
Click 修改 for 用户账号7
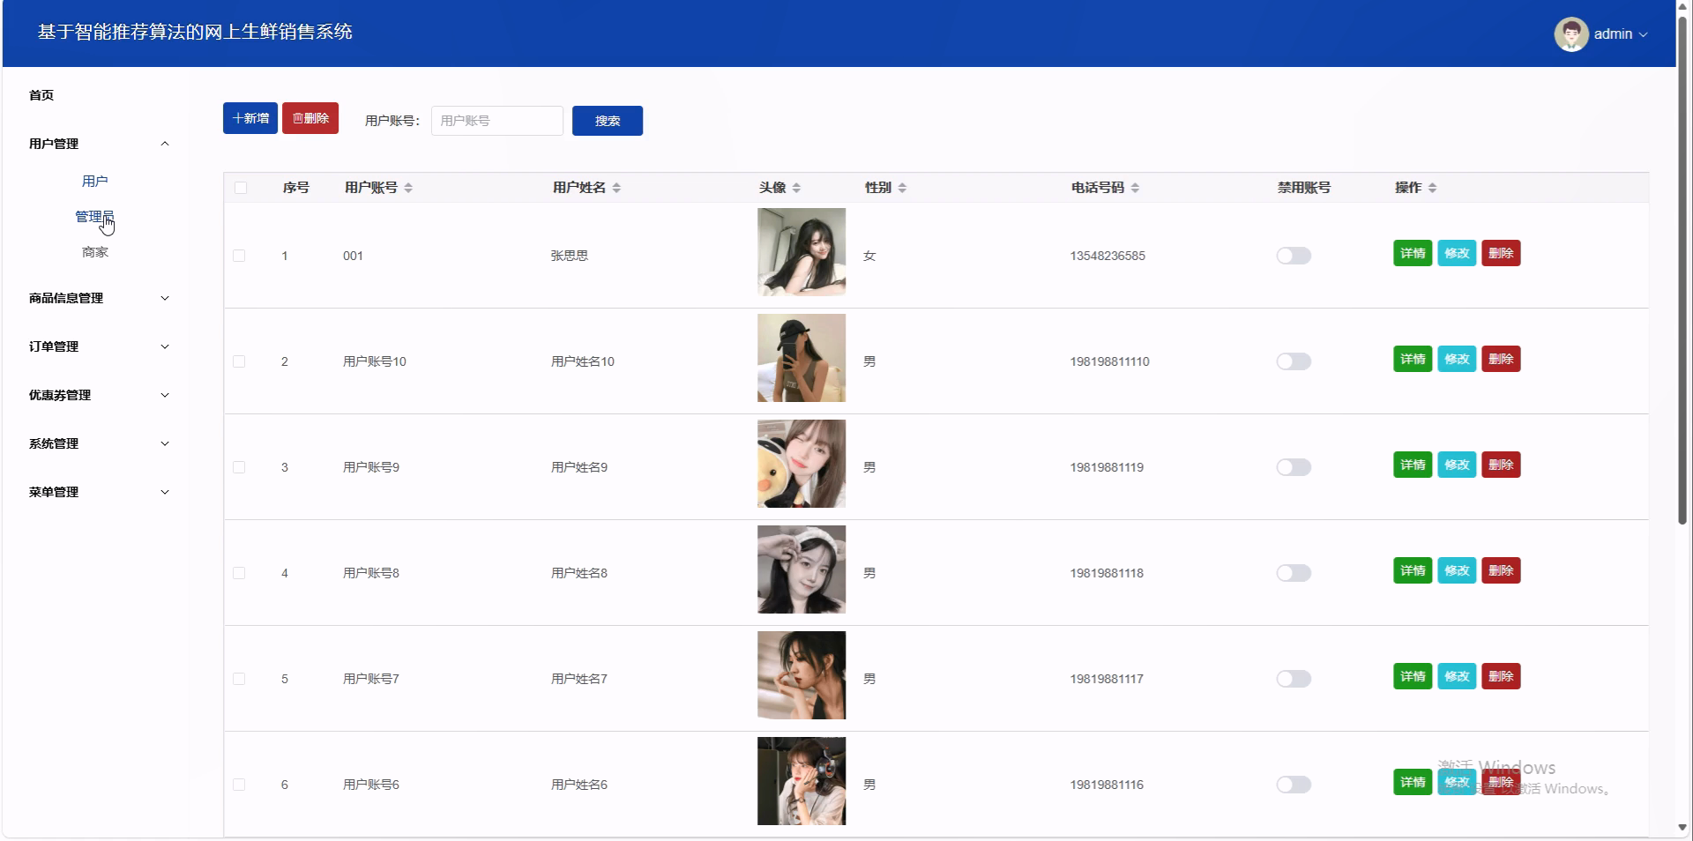(x=1457, y=676)
